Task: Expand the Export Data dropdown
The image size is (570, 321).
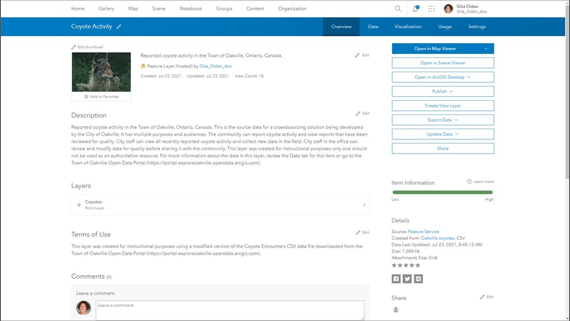Action: coord(456,120)
